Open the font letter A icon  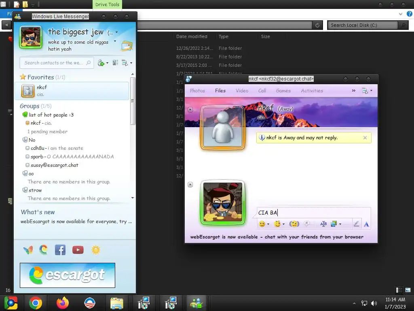pos(366,224)
